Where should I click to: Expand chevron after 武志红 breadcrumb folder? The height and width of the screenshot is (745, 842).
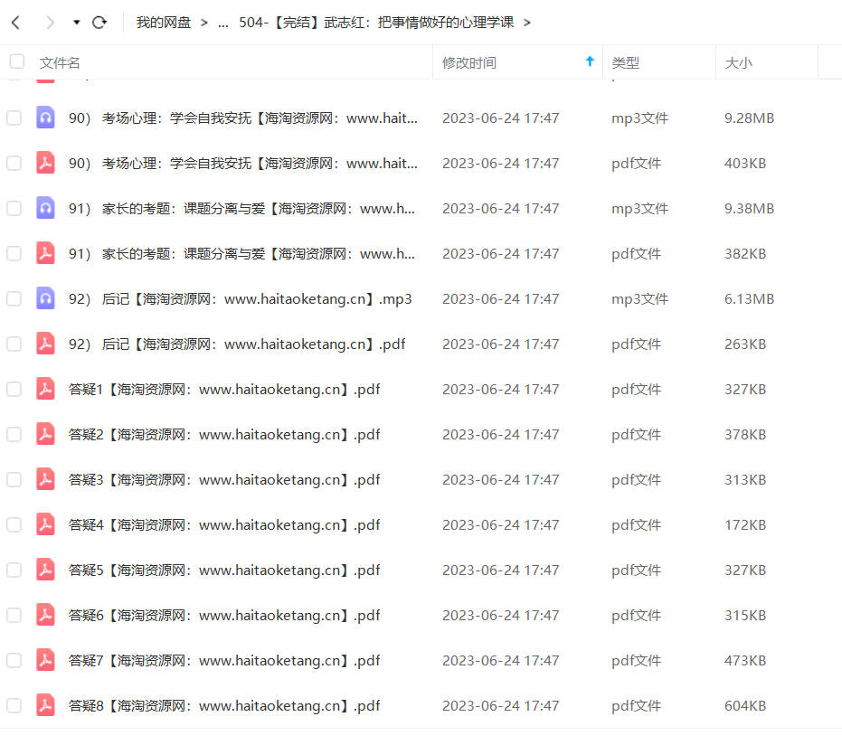pos(526,23)
